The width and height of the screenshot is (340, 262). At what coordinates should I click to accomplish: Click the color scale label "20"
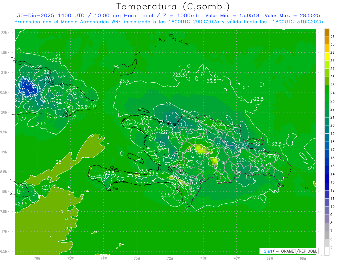point(333,125)
